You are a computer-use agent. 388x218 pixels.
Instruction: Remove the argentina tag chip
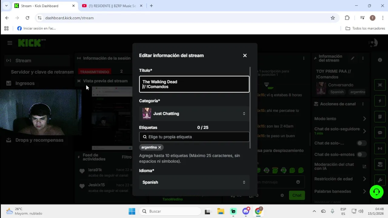pos(159,147)
